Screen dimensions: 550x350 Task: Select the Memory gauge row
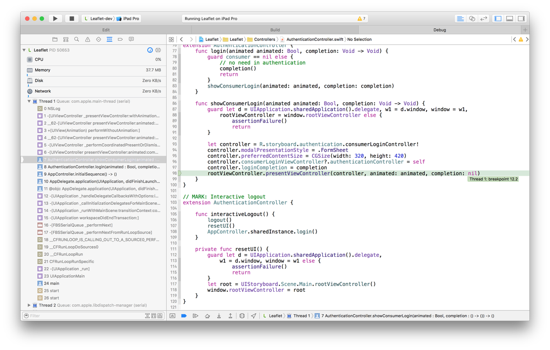click(94, 70)
